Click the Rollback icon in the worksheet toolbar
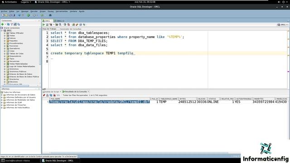The image size is (290, 163). tap(68, 24)
